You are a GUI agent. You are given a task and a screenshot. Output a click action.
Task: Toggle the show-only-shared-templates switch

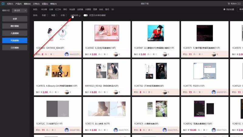point(86,15)
